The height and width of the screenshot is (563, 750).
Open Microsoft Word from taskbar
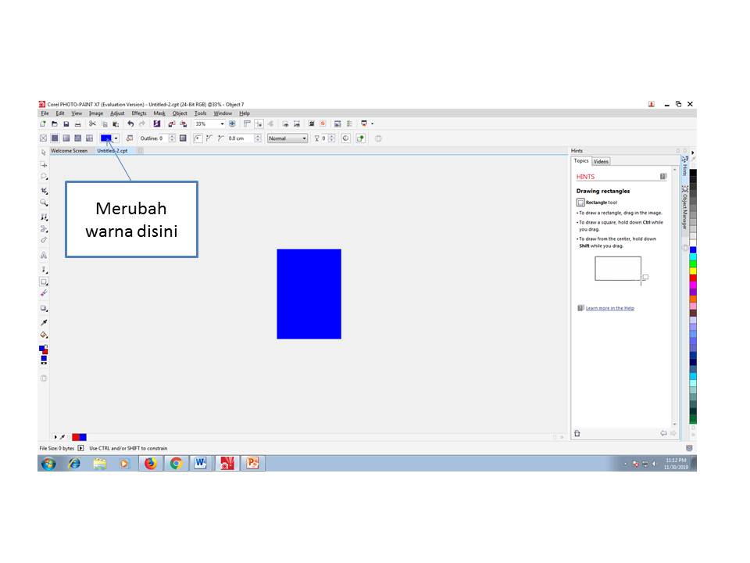pos(201,464)
